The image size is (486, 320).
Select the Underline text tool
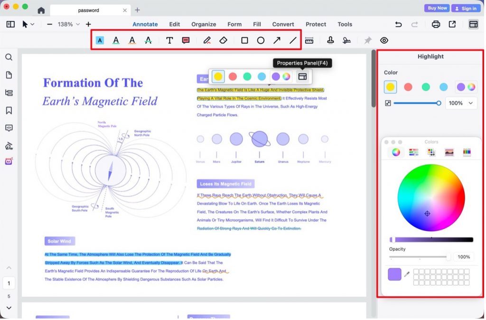click(x=116, y=40)
